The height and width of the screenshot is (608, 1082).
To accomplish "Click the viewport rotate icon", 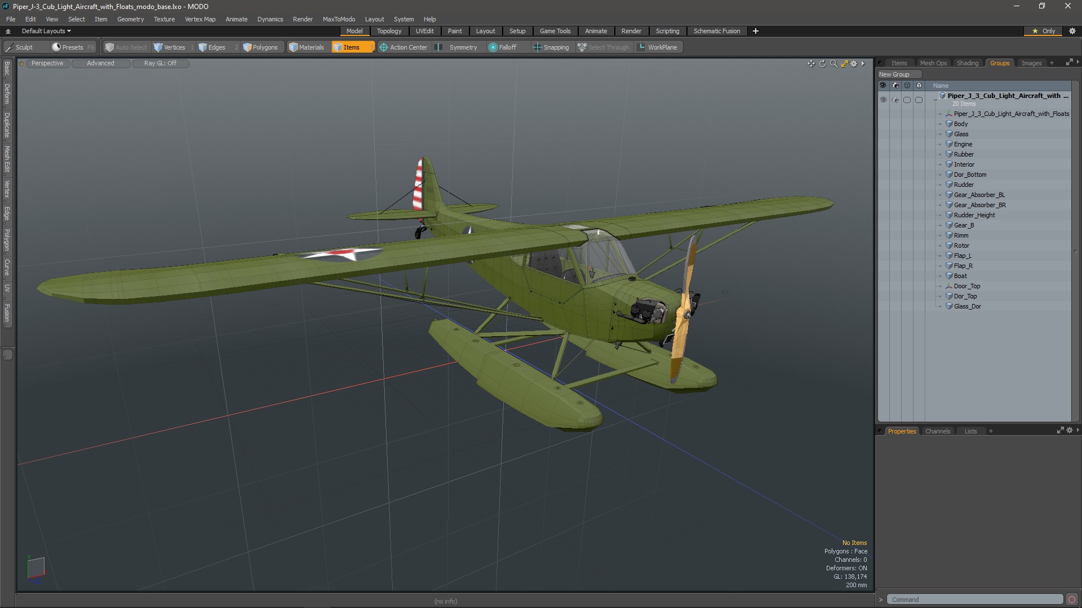I will [x=822, y=64].
